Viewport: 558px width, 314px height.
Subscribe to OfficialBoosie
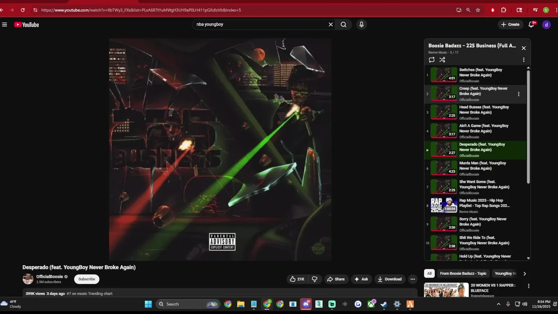87,279
